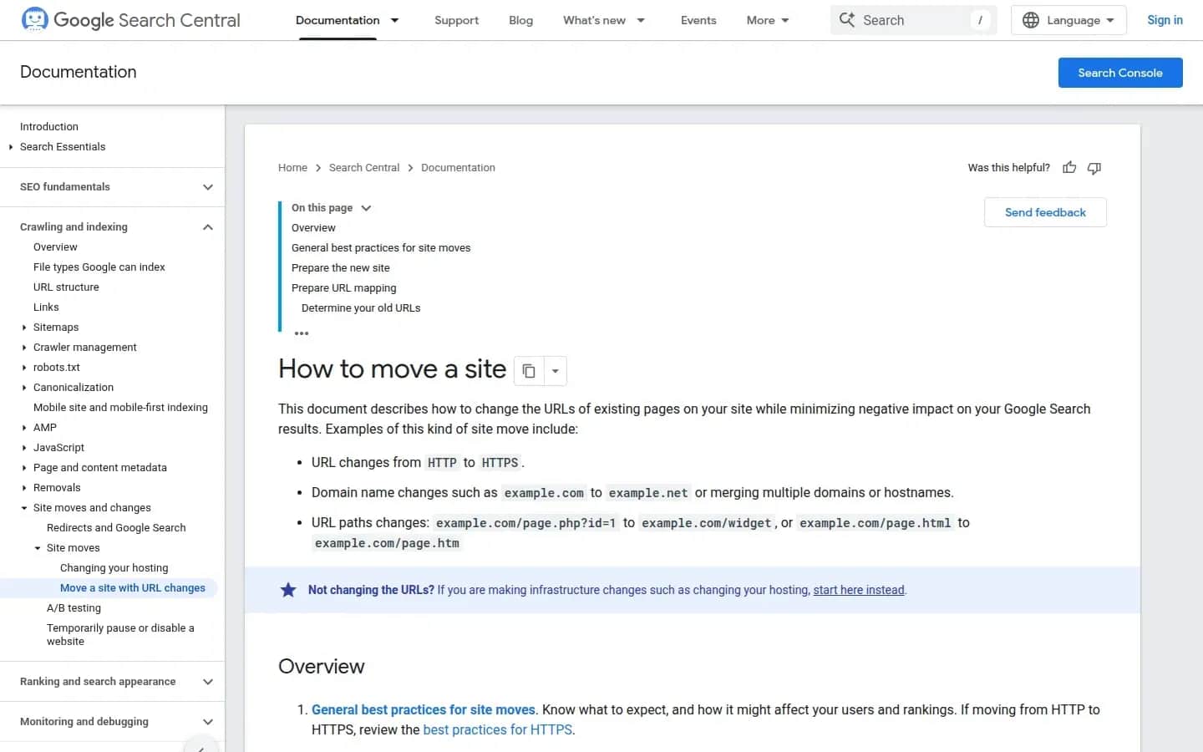Click the Search input field

click(913, 20)
